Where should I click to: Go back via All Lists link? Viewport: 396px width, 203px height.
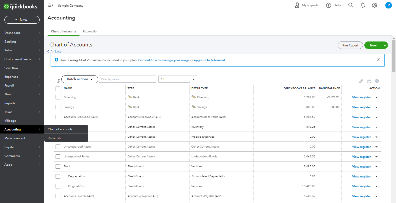54,51
